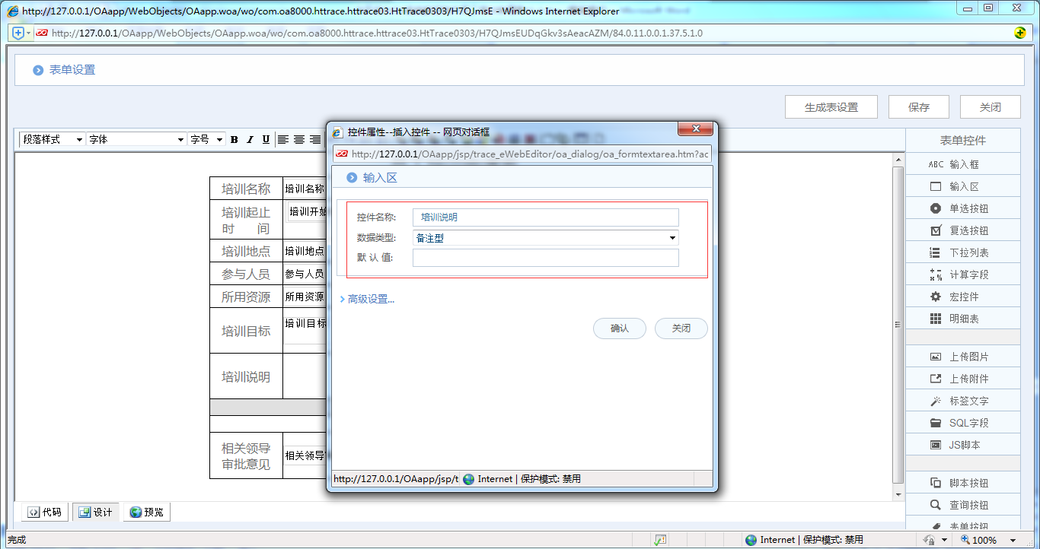The width and height of the screenshot is (1040, 549).
Task: Insert a 单选按钮 radio control
Action: (x=962, y=208)
